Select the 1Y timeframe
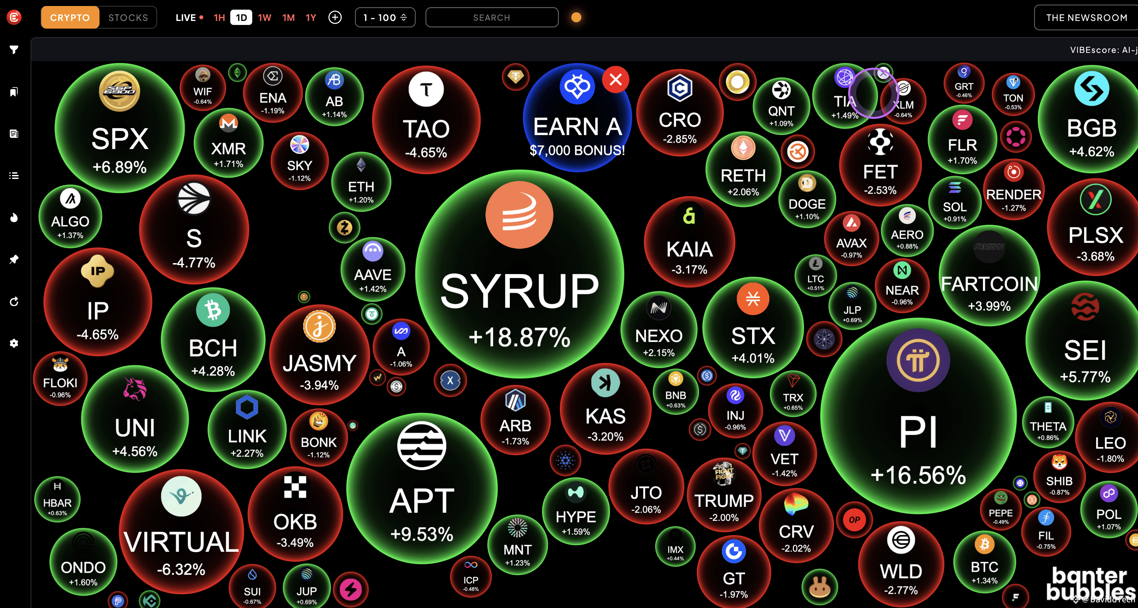Image resolution: width=1138 pixels, height=608 pixels. 311,18
